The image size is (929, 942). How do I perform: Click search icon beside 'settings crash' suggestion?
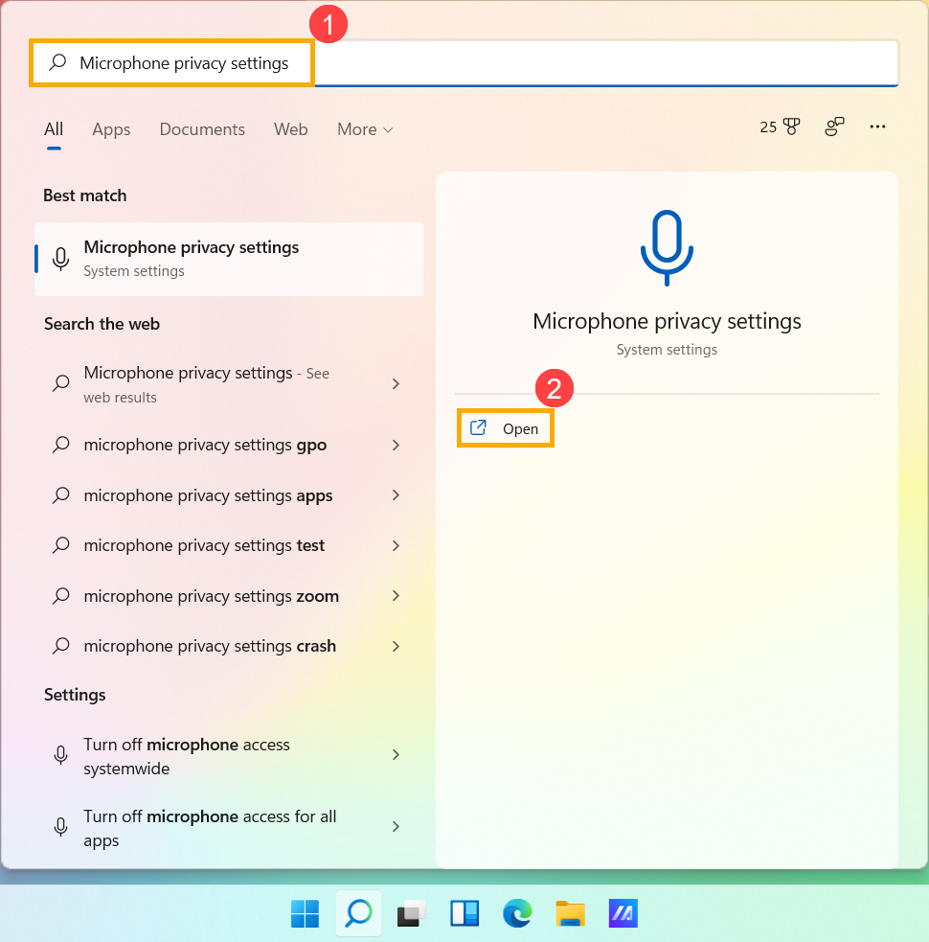click(x=60, y=646)
